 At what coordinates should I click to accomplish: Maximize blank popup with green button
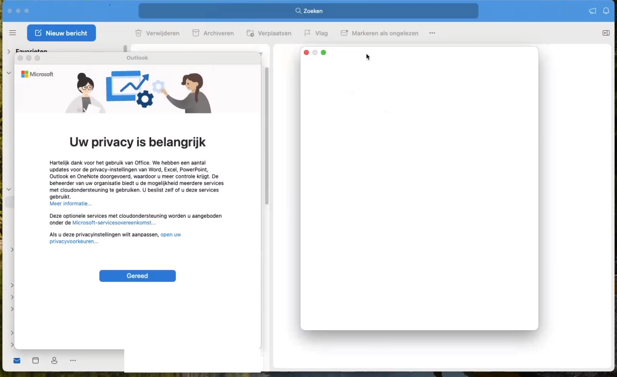(x=324, y=53)
